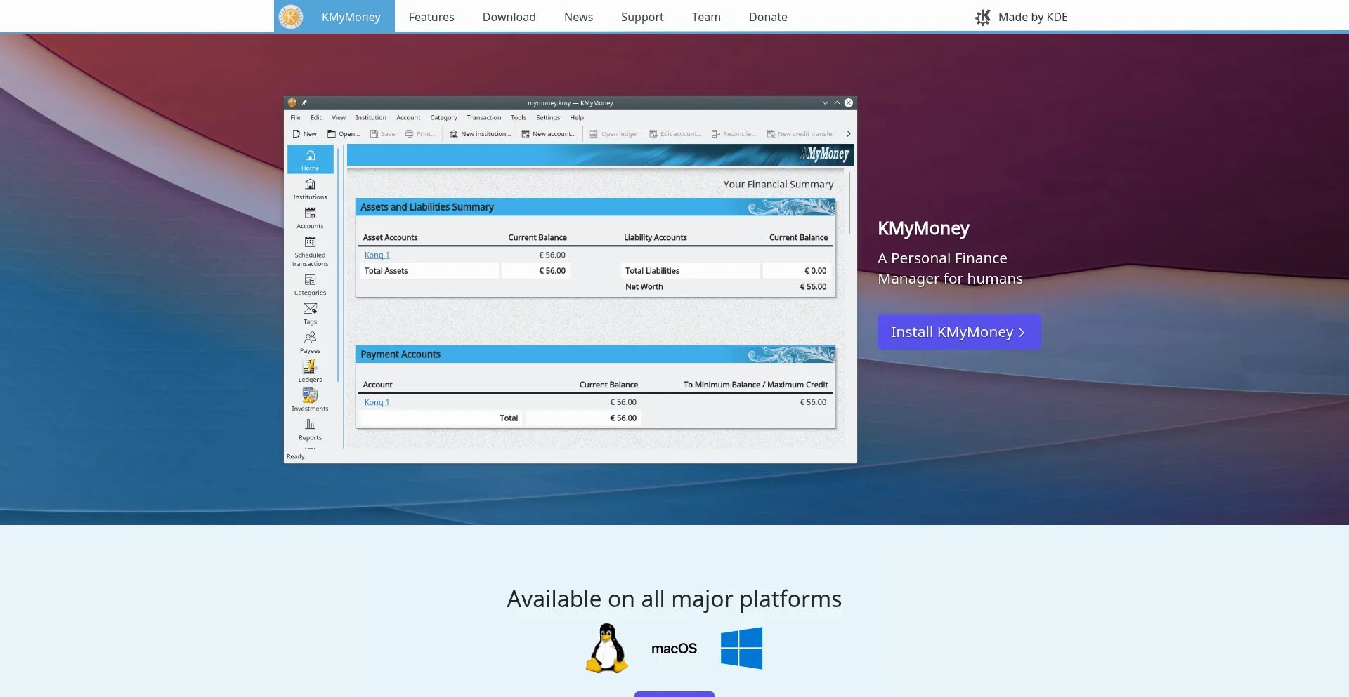Click the app icon in app titlebar
This screenshot has height=697, width=1349.
point(292,102)
